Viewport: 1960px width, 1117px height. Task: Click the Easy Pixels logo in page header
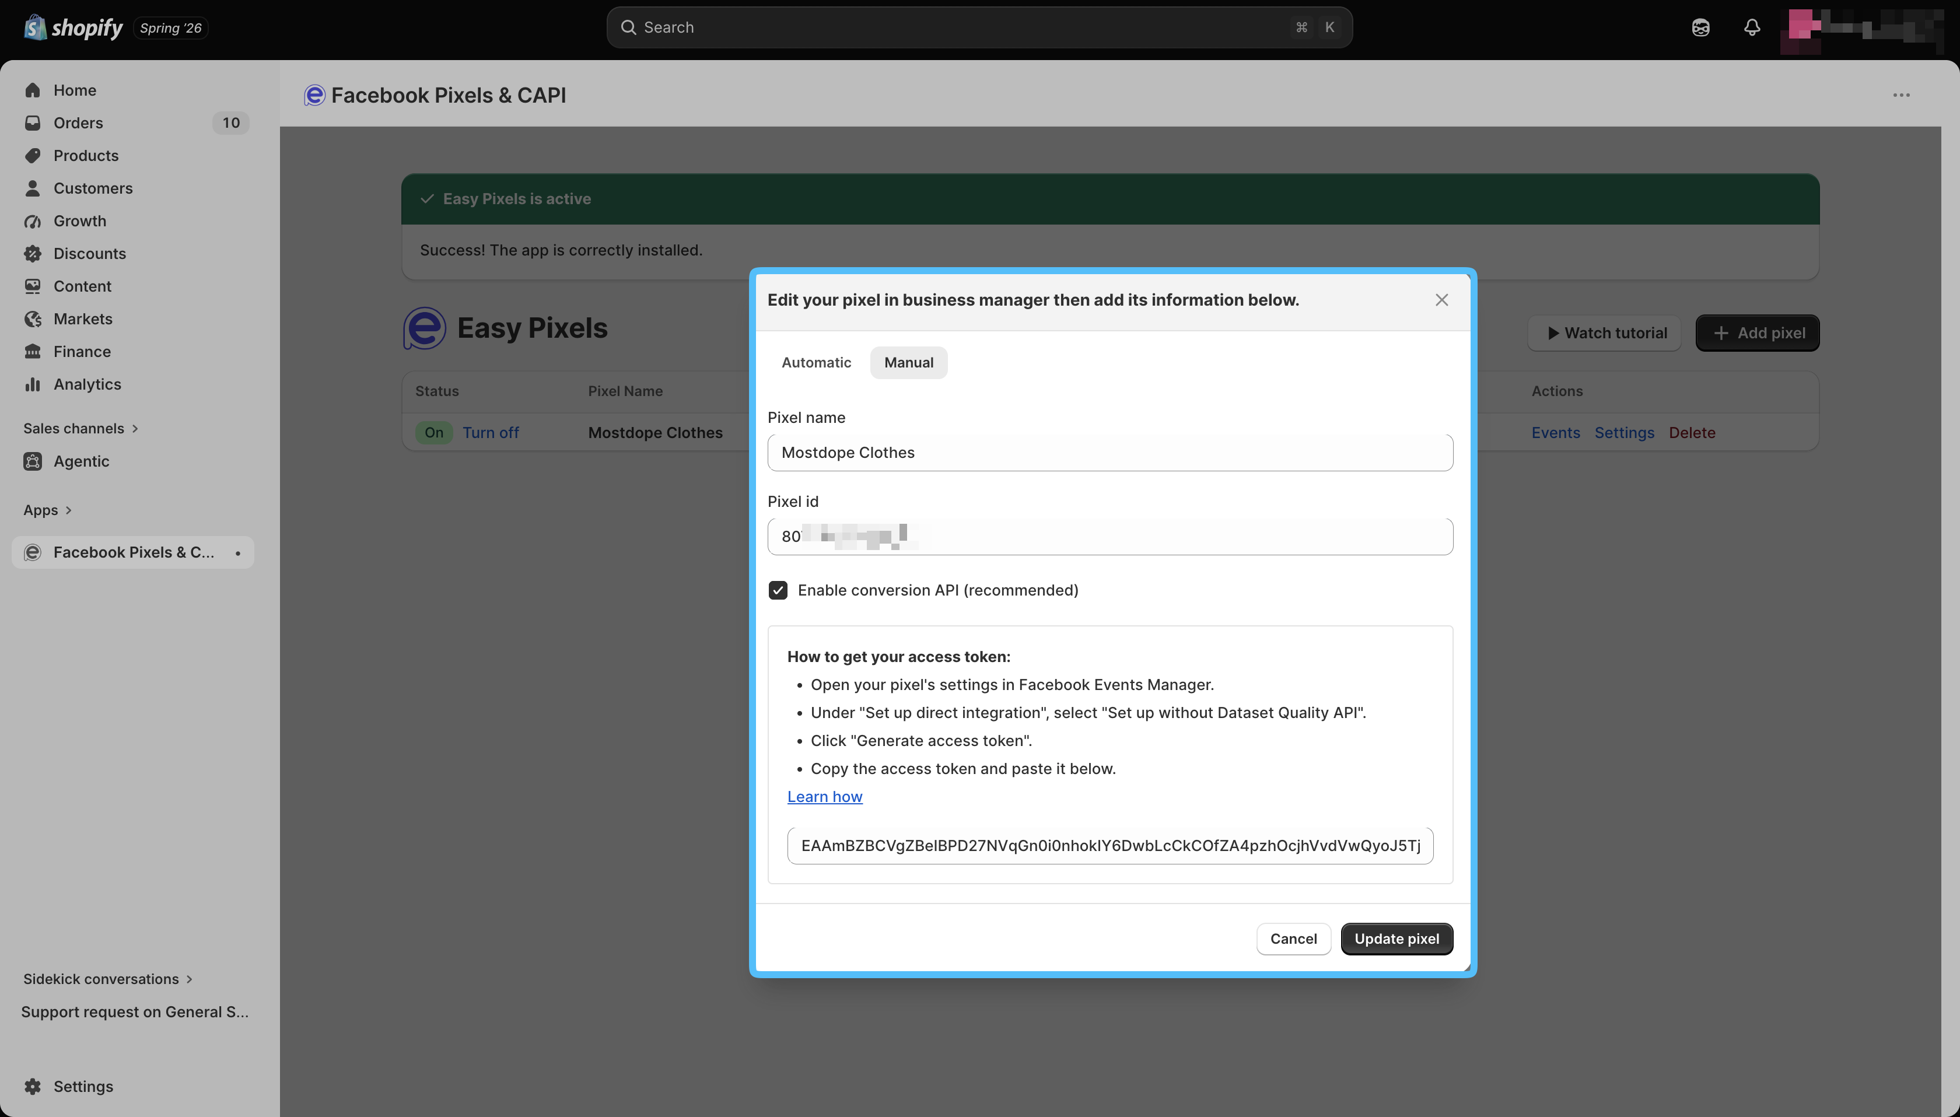[x=314, y=95]
